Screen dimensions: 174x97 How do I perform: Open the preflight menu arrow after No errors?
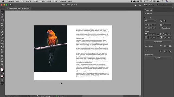click(x=66, y=96)
